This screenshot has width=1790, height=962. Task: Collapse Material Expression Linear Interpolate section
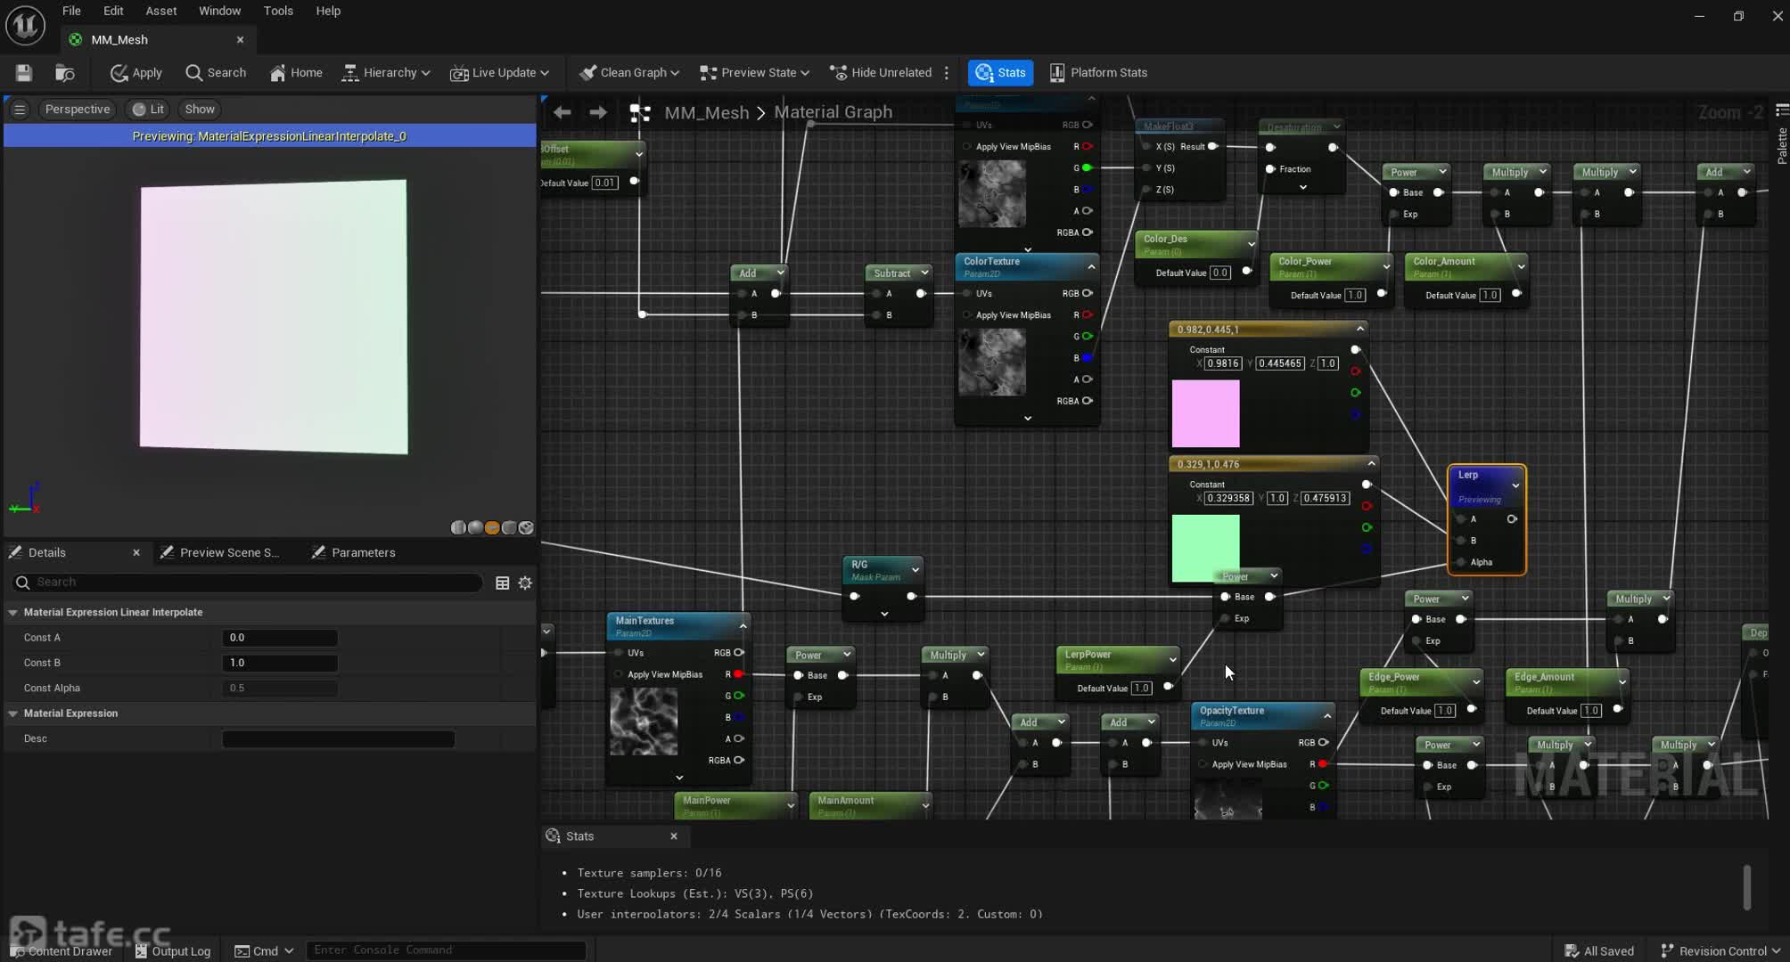pyautogui.click(x=13, y=613)
